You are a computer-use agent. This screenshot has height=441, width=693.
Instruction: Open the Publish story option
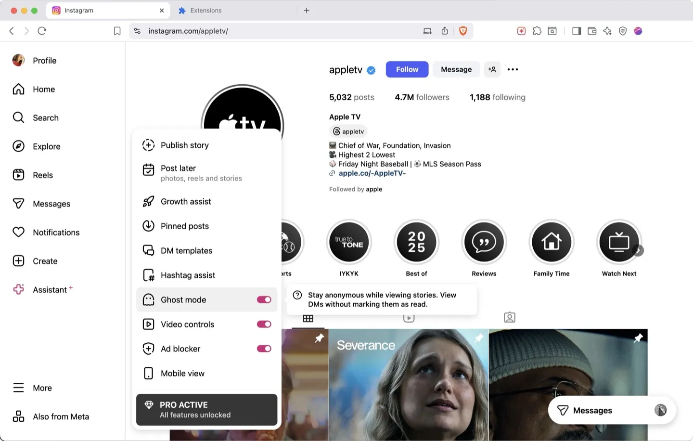coord(184,145)
